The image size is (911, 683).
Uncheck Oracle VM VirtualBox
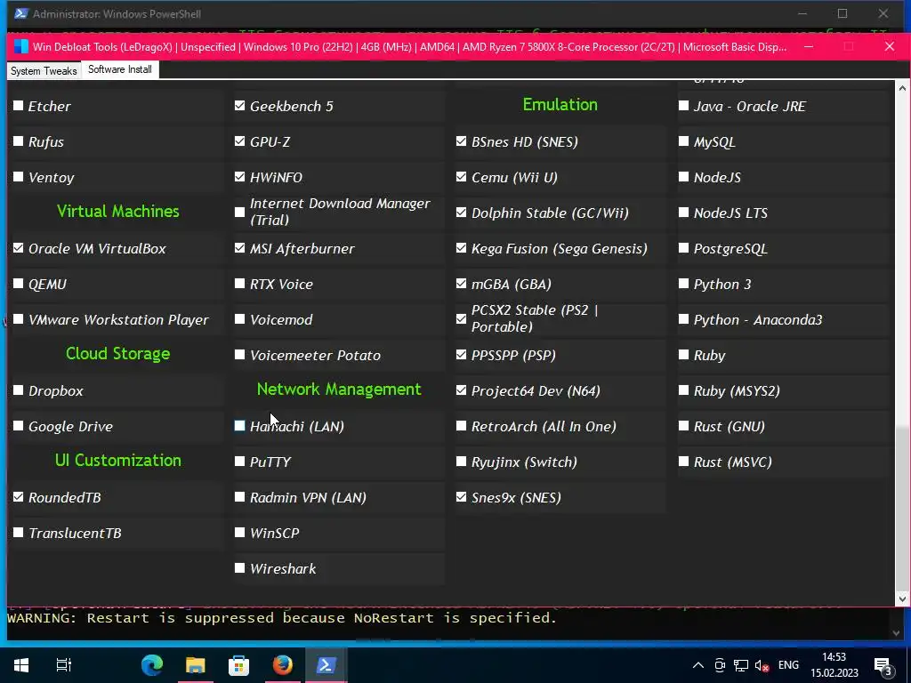(x=19, y=248)
